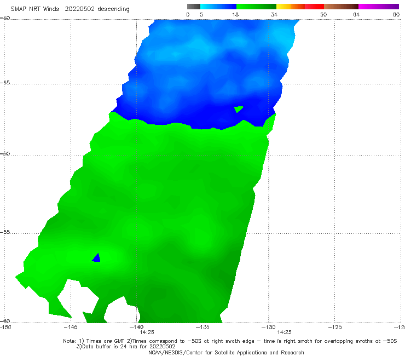The image size is (405, 356).
Task: Click longitude axis label '-125'
Action: pyautogui.click(x=335, y=328)
